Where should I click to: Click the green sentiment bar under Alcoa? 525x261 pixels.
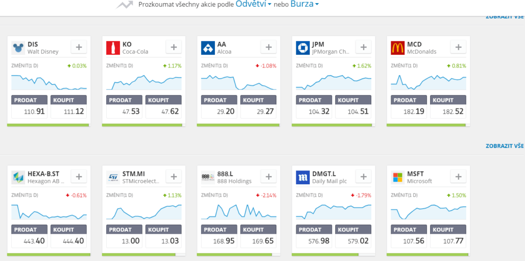tap(238, 125)
